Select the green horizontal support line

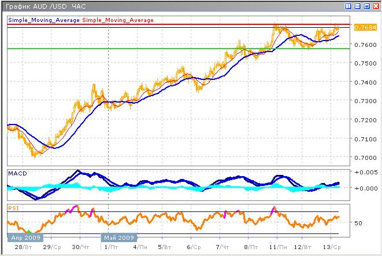pos(173,49)
